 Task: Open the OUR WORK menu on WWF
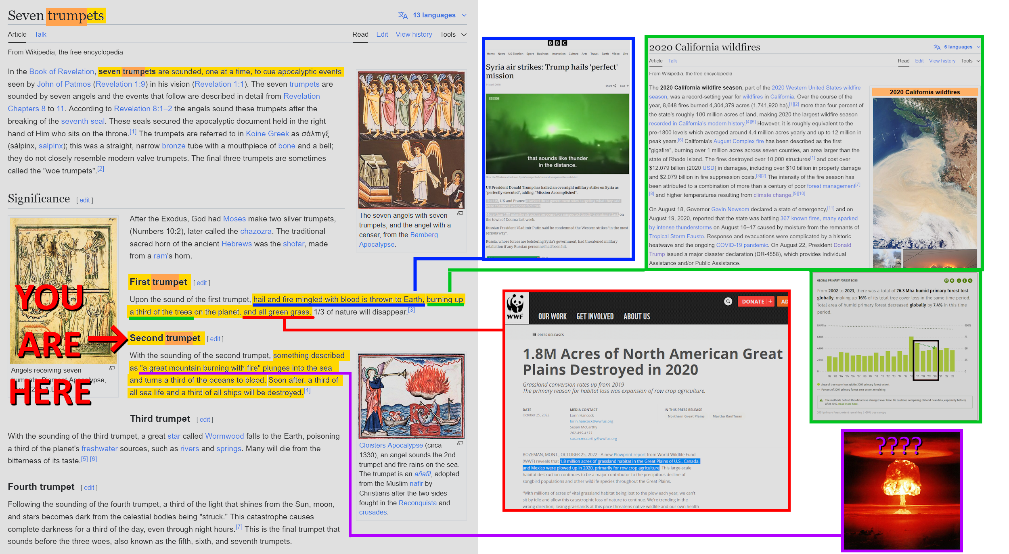552,317
